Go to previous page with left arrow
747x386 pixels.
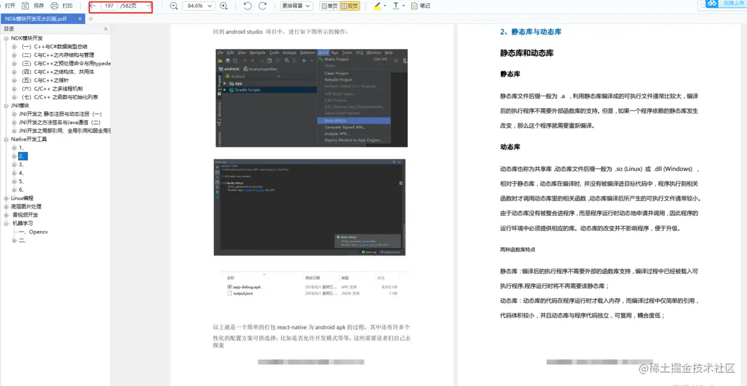[93, 5]
